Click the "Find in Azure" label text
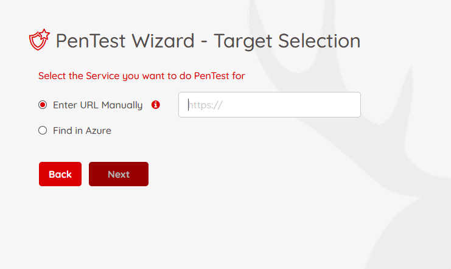 tap(82, 131)
